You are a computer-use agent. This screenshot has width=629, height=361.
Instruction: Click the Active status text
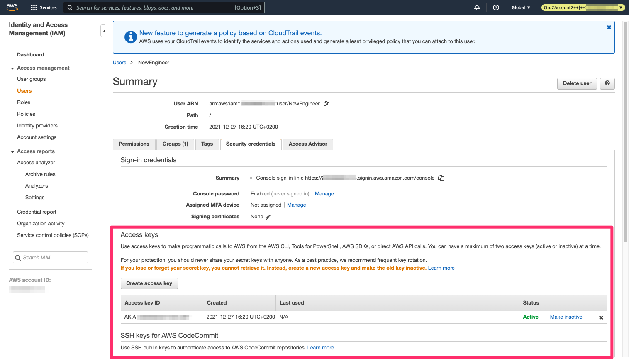click(x=531, y=317)
